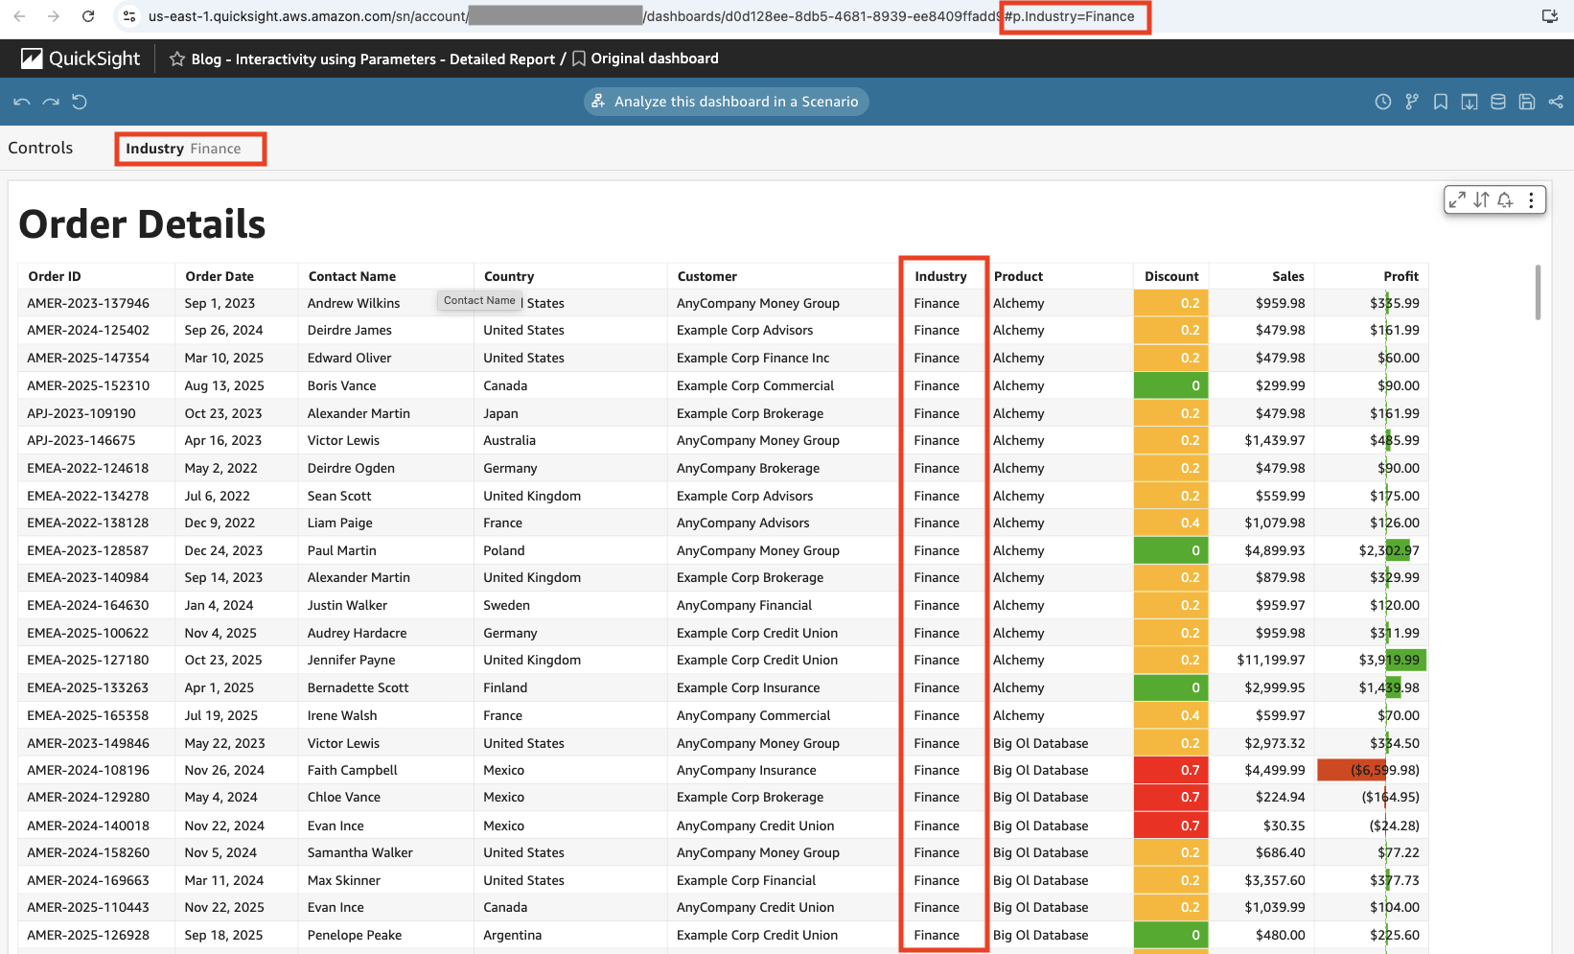Click Analyze this dashboard in a Scenario
Image resolution: width=1574 pixels, height=954 pixels.
point(726,102)
